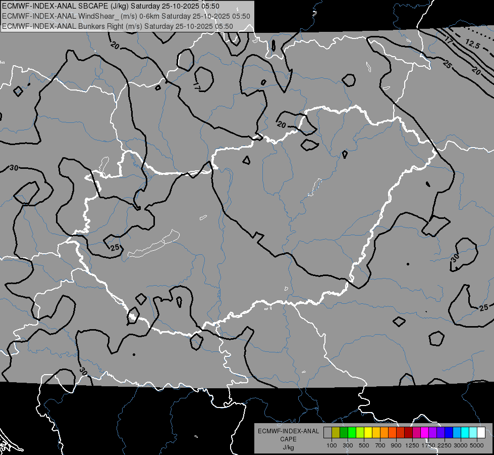Click the 1750 value under the legend
Image resolution: width=494 pixels, height=455 pixels.
(x=428, y=445)
